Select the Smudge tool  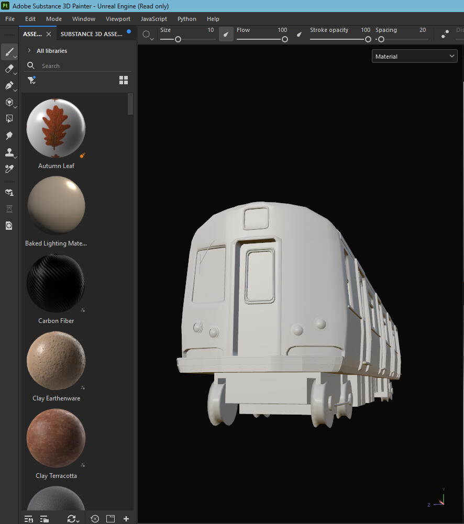point(9,136)
